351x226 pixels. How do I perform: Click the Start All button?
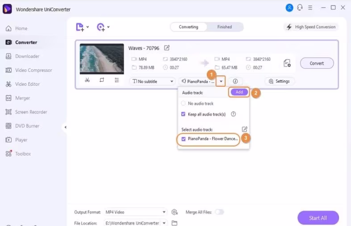point(318,218)
